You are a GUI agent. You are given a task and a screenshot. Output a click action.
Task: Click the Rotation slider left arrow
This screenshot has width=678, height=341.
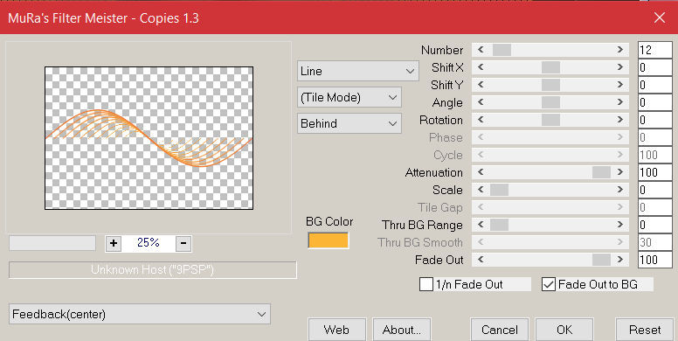point(481,120)
